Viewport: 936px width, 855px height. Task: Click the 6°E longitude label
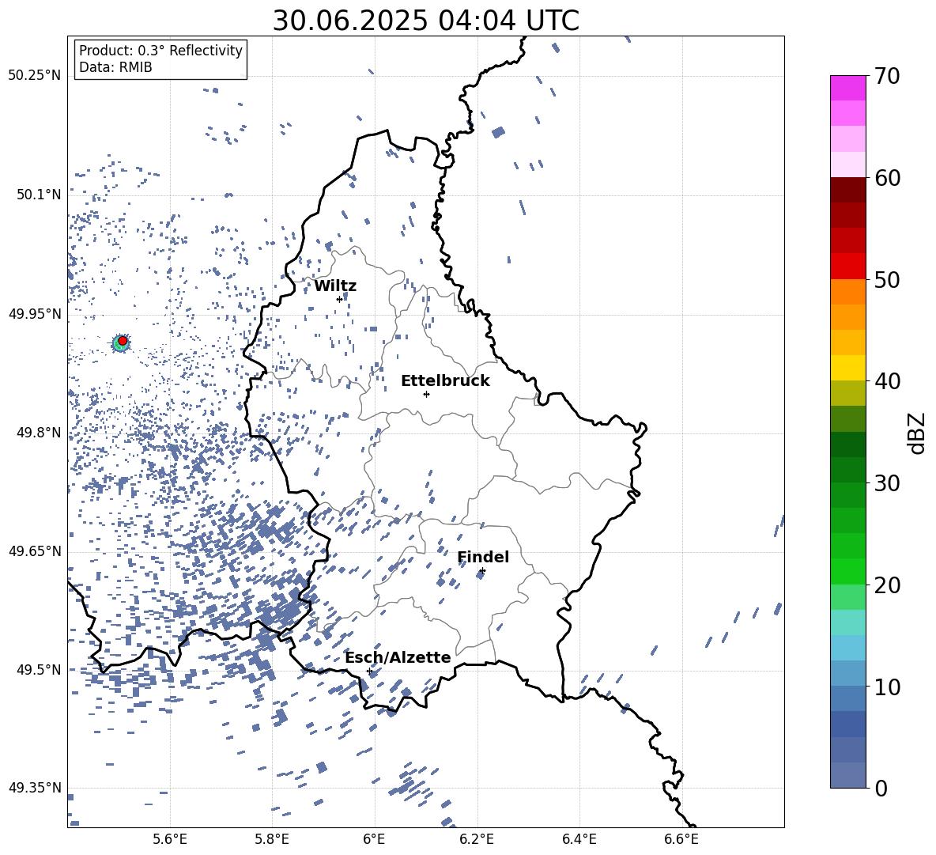coord(374,839)
